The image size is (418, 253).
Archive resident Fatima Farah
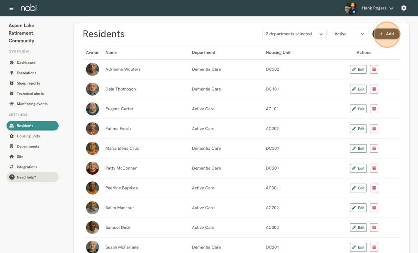pyautogui.click(x=374, y=129)
